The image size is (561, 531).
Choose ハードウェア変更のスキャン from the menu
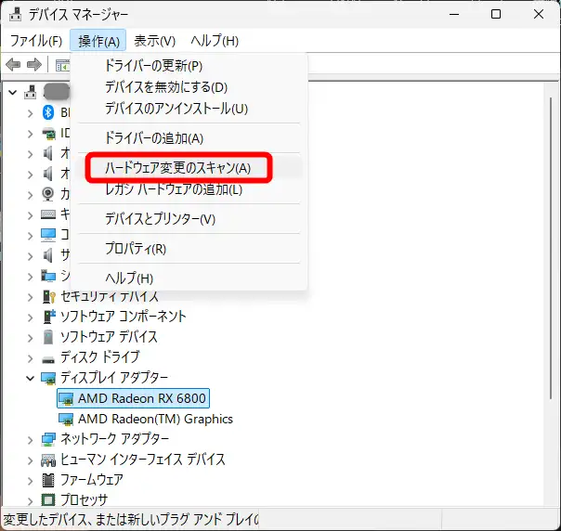coord(177,168)
